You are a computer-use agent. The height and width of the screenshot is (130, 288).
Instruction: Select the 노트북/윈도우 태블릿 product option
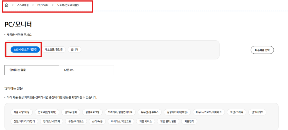tap(25, 49)
